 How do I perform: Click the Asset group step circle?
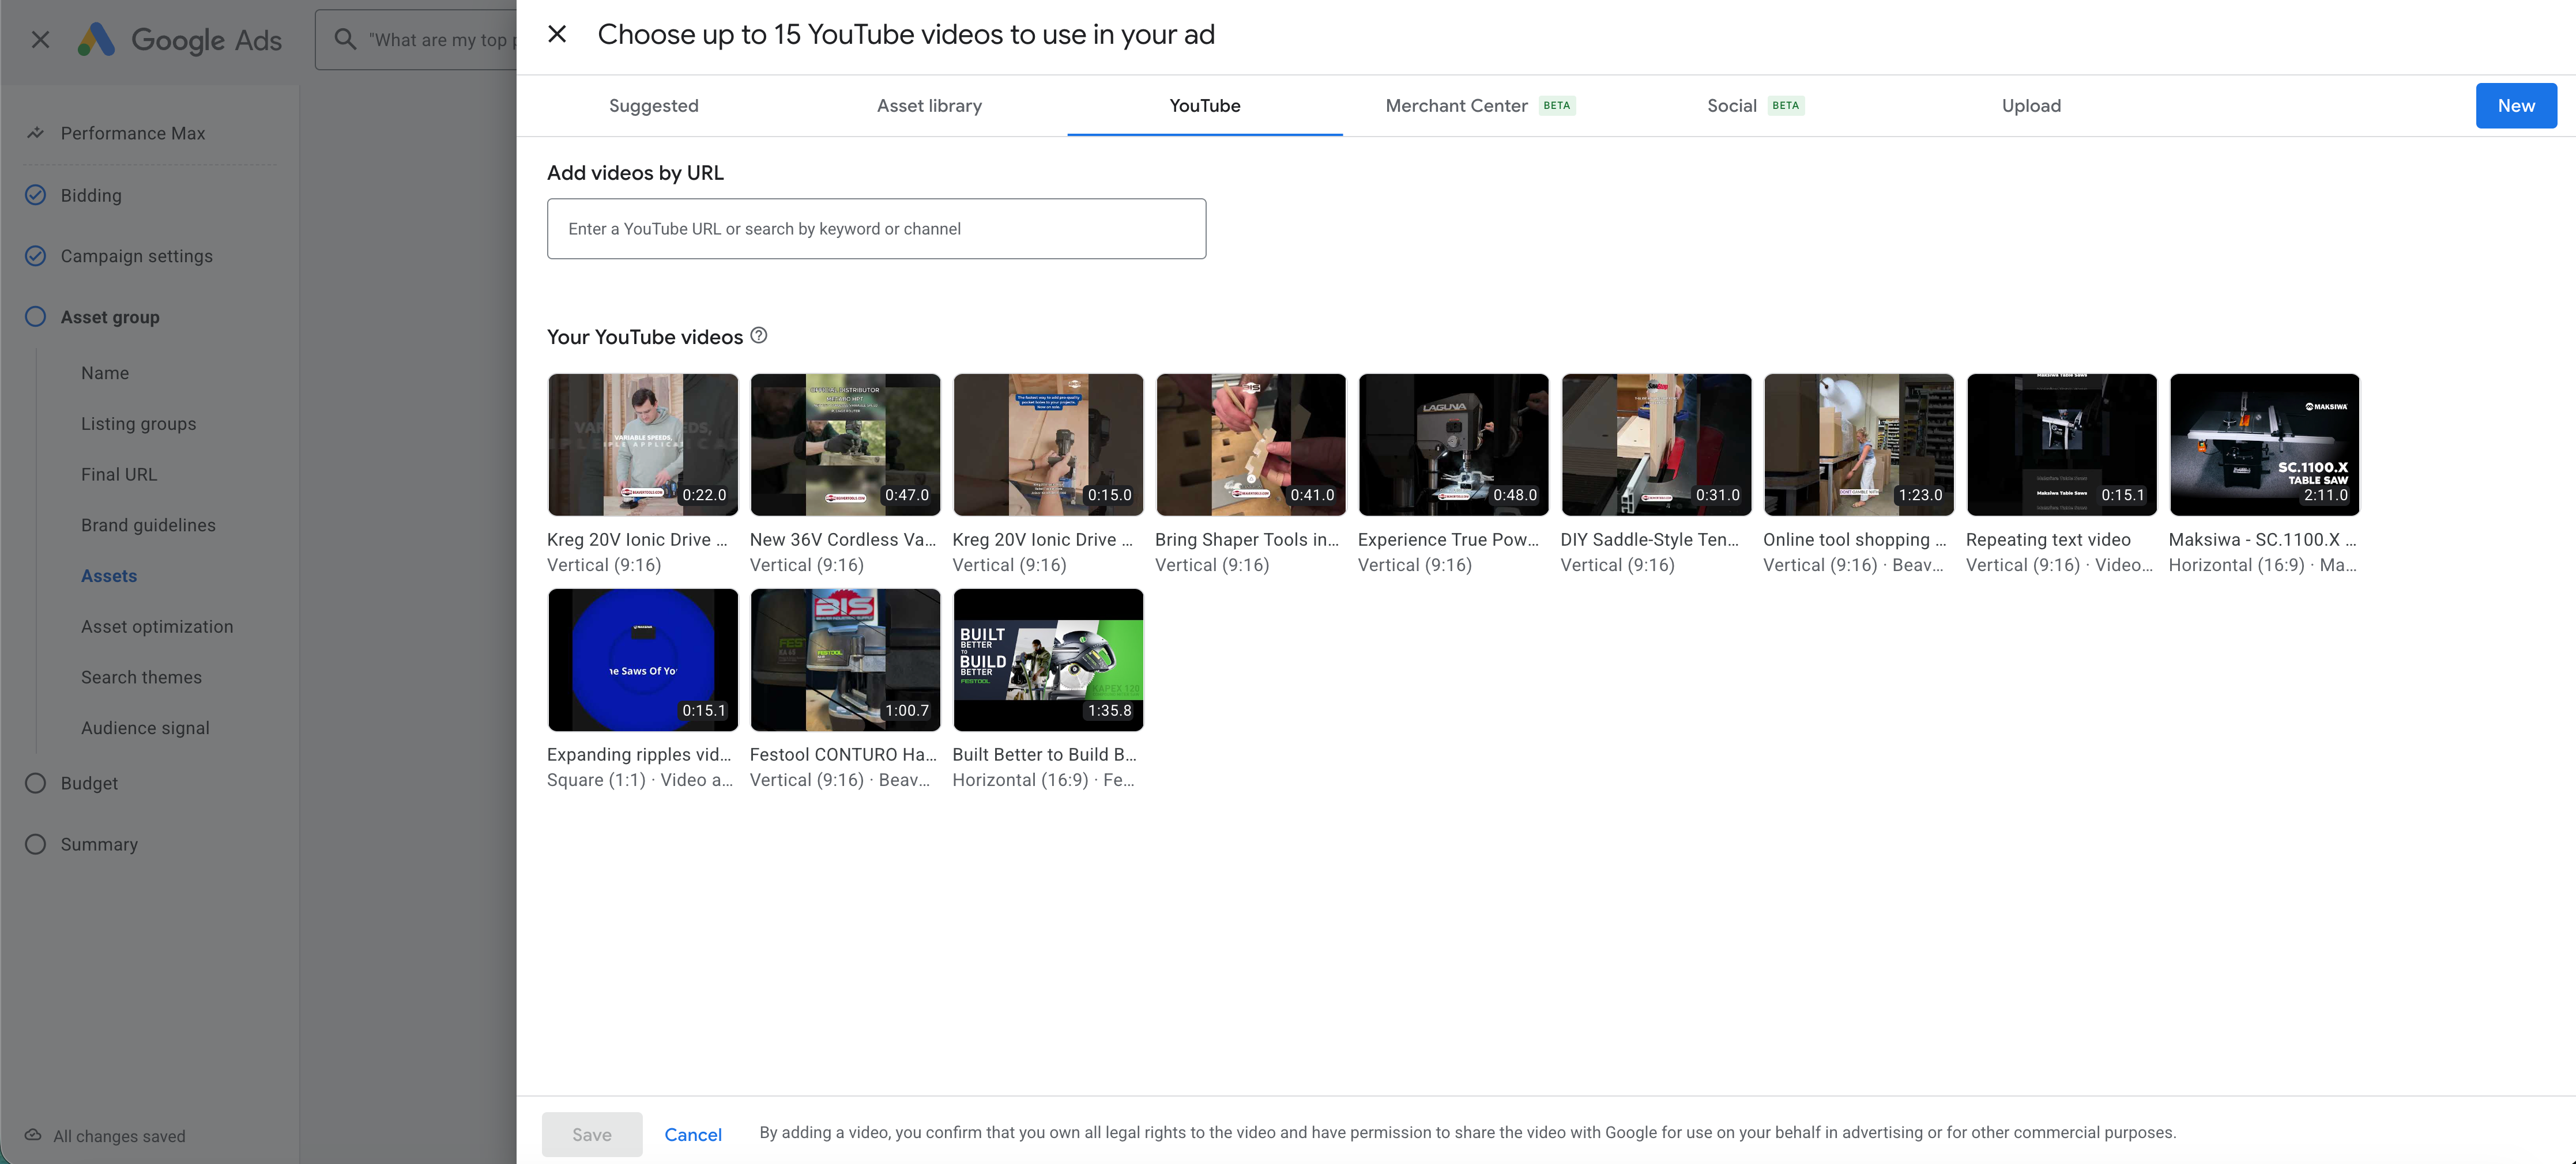point(35,317)
